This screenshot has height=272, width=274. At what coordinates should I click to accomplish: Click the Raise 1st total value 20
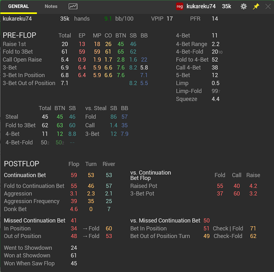[65, 44]
